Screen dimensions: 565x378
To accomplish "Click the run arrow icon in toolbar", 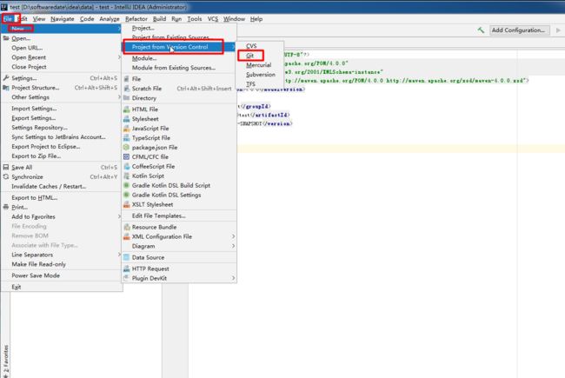I will 558,30.
